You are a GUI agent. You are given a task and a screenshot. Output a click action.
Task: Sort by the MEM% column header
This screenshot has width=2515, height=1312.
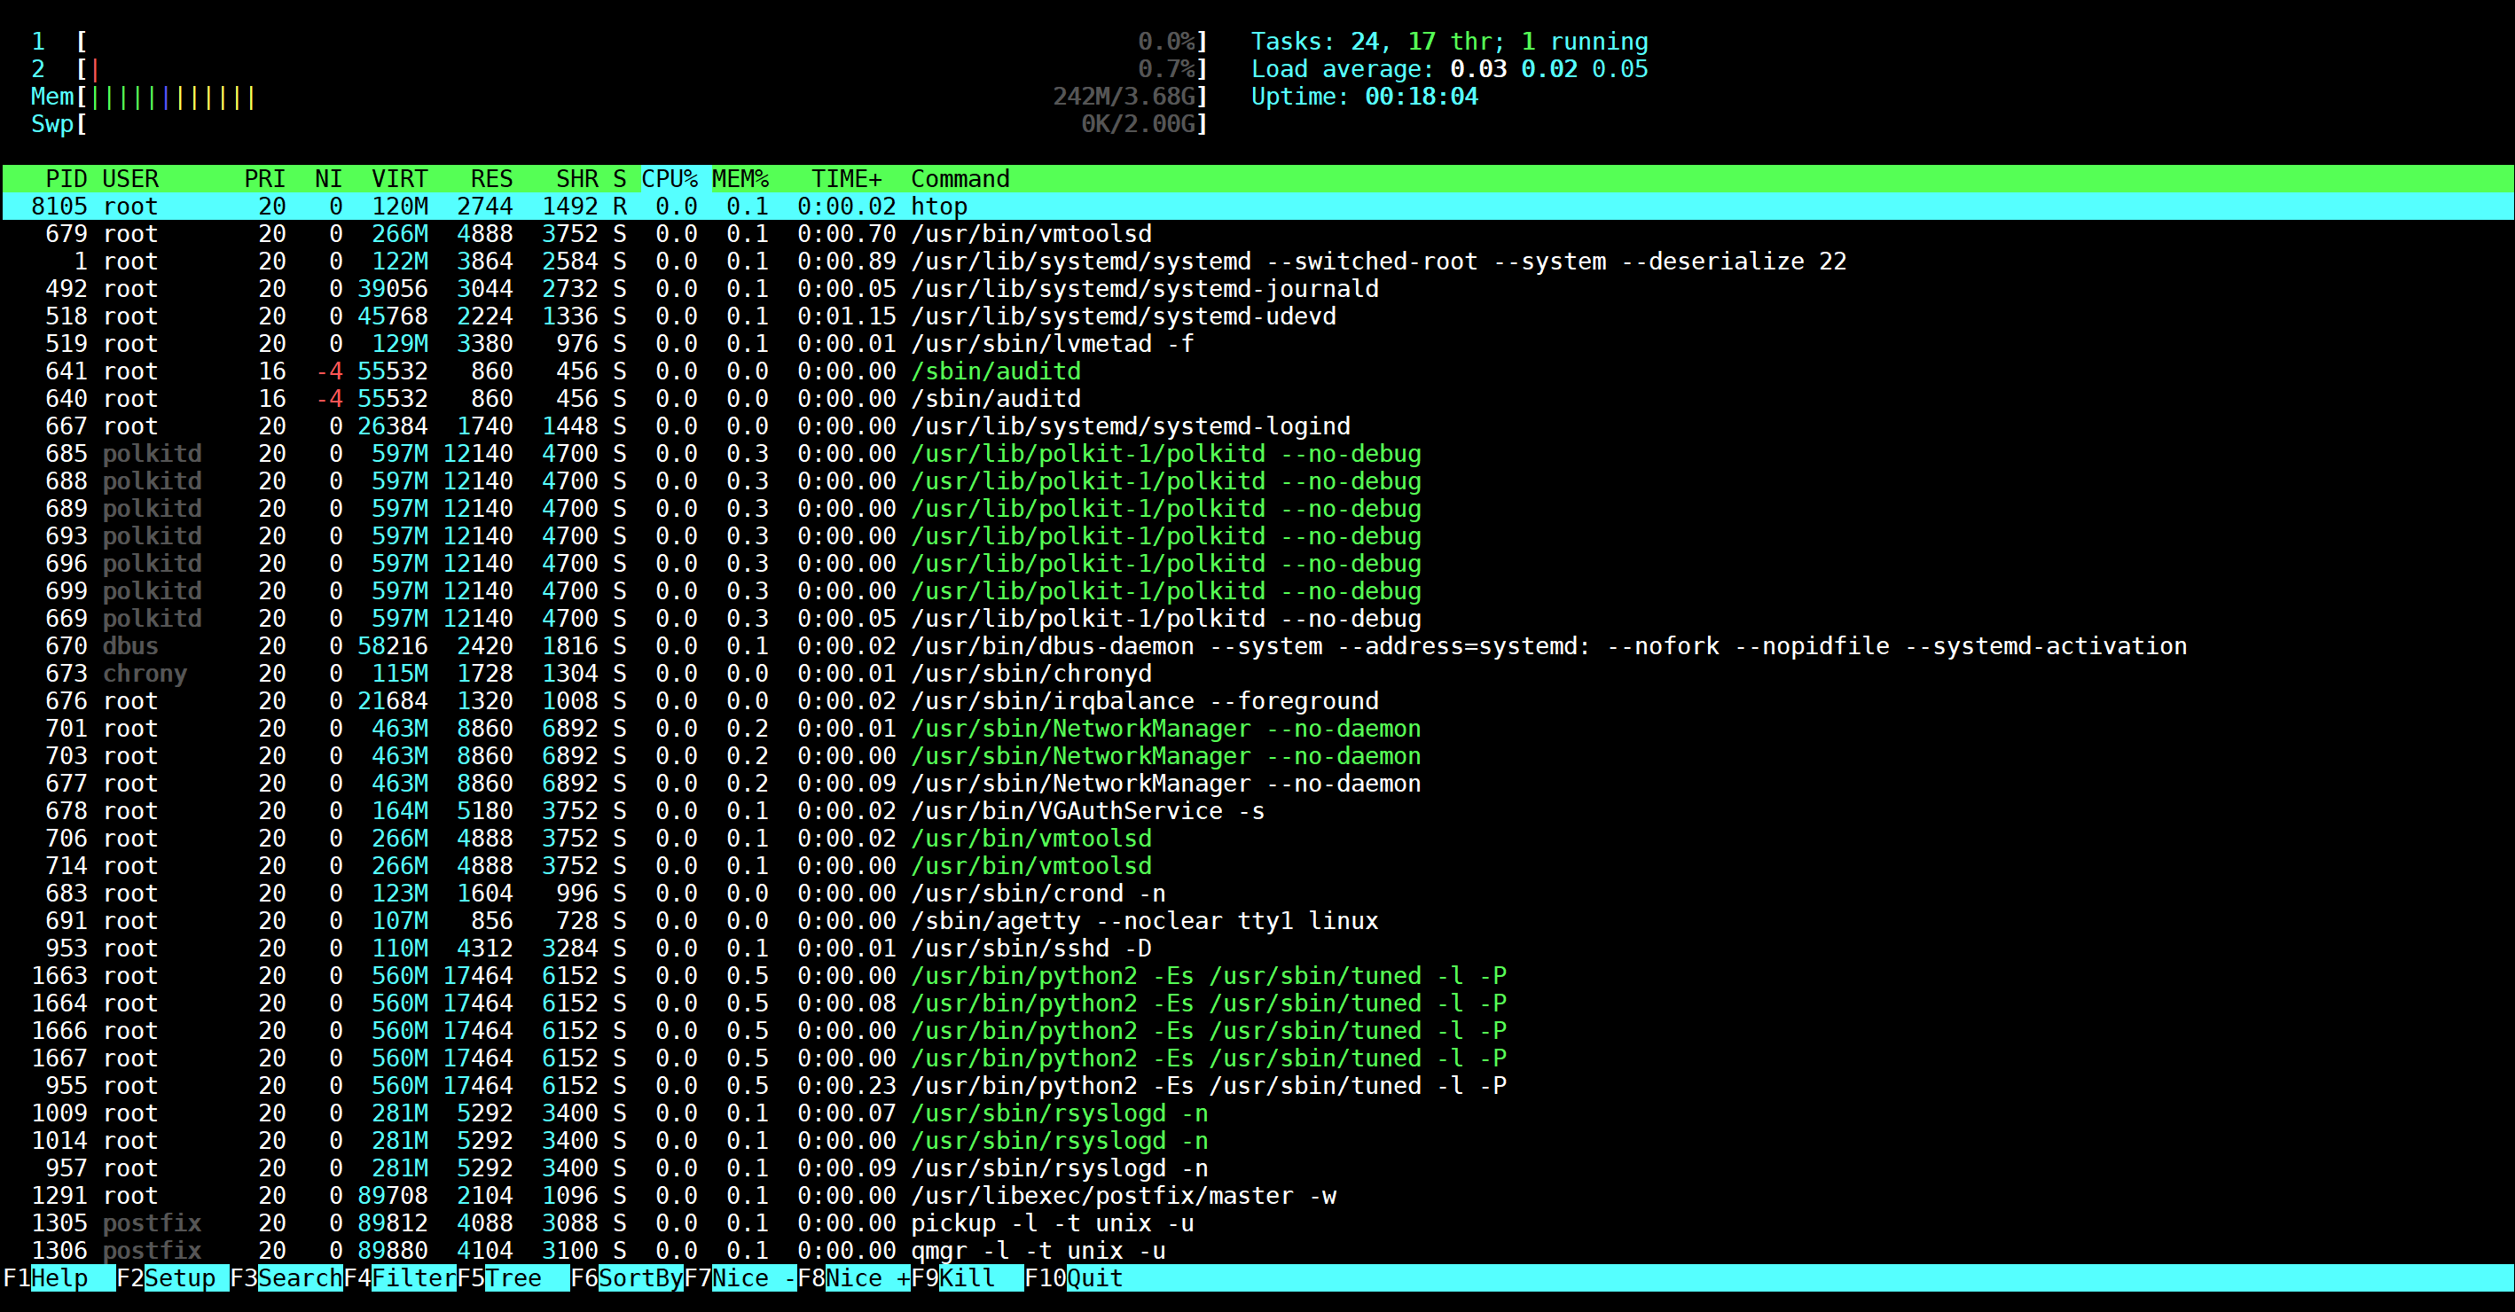tap(740, 179)
